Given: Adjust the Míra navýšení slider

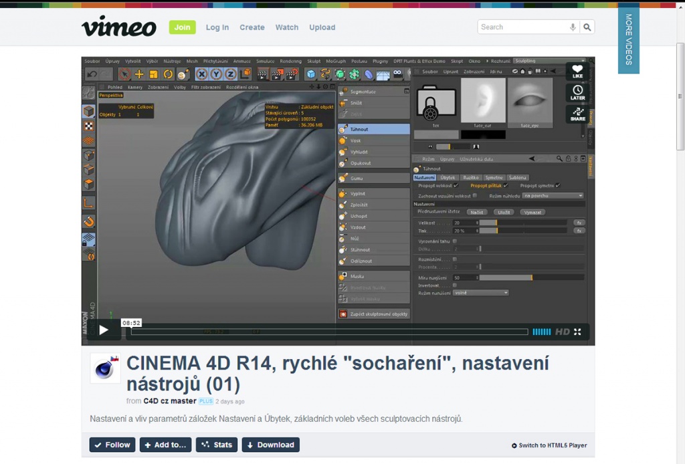Looking at the screenshot, I should [532, 277].
